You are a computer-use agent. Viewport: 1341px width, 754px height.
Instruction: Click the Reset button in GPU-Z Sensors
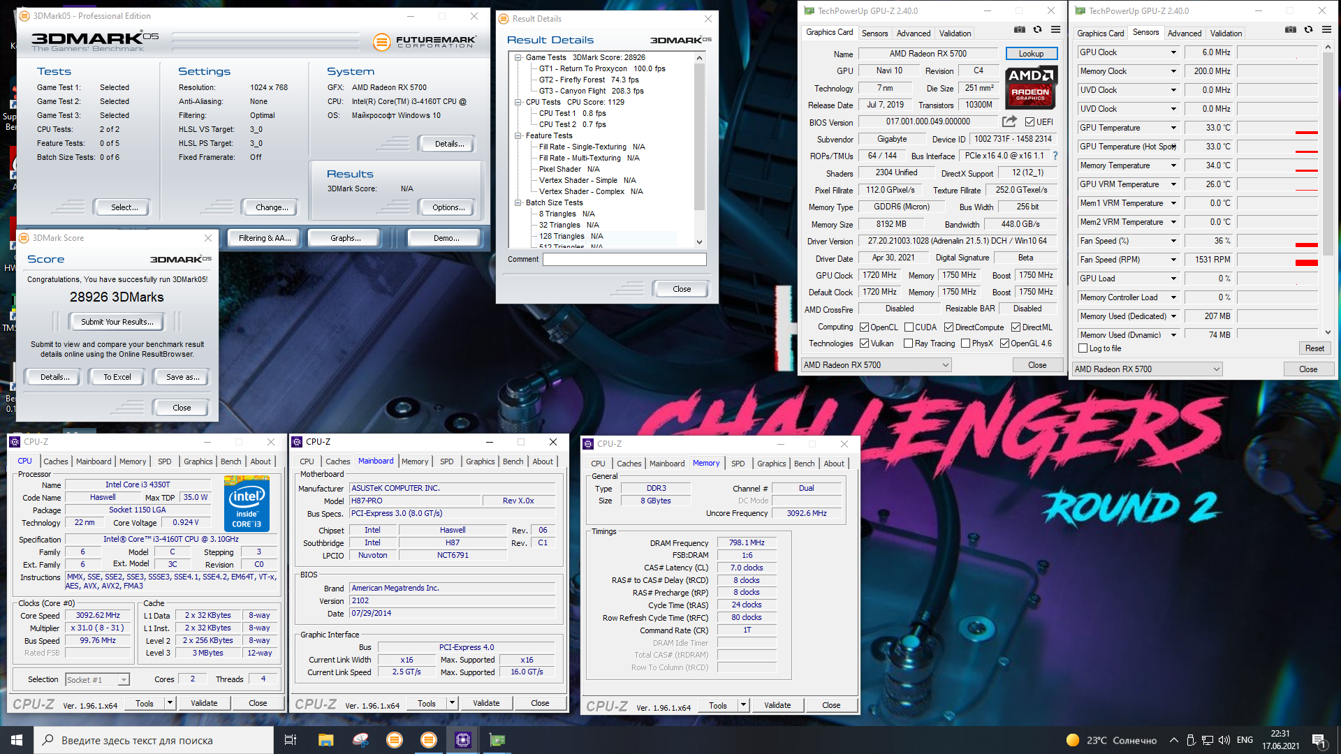click(1314, 348)
